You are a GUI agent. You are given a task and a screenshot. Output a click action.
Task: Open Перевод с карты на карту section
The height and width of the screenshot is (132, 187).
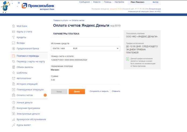click(31, 62)
